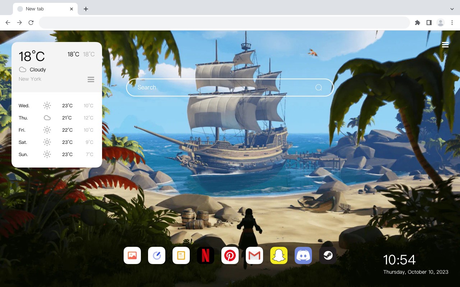Click Wednesday's sunny weather icon
Viewport: 460px width, 287px height.
pos(47,105)
